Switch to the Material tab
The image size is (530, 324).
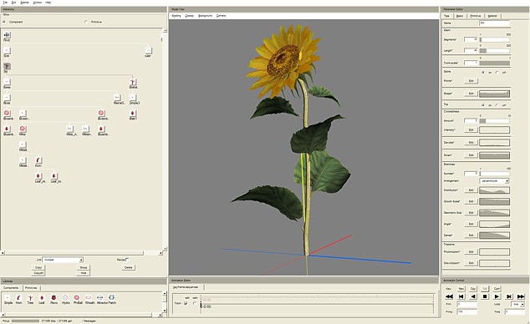point(492,16)
